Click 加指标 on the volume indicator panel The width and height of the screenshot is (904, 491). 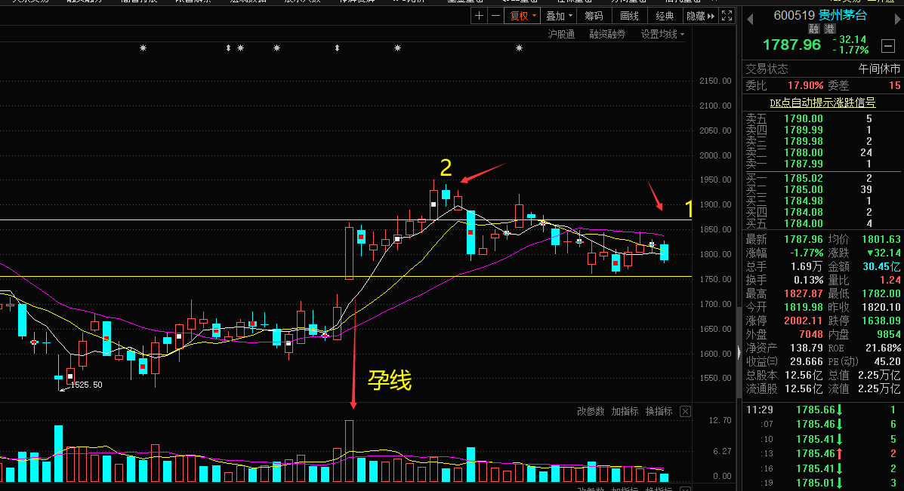click(x=625, y=412)
